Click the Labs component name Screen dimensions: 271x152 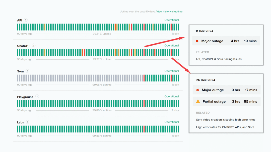(20, 122)
